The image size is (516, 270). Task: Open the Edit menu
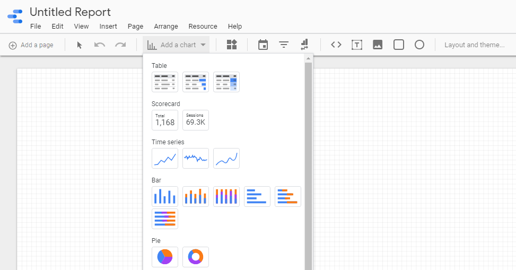(x=57, y=27)
